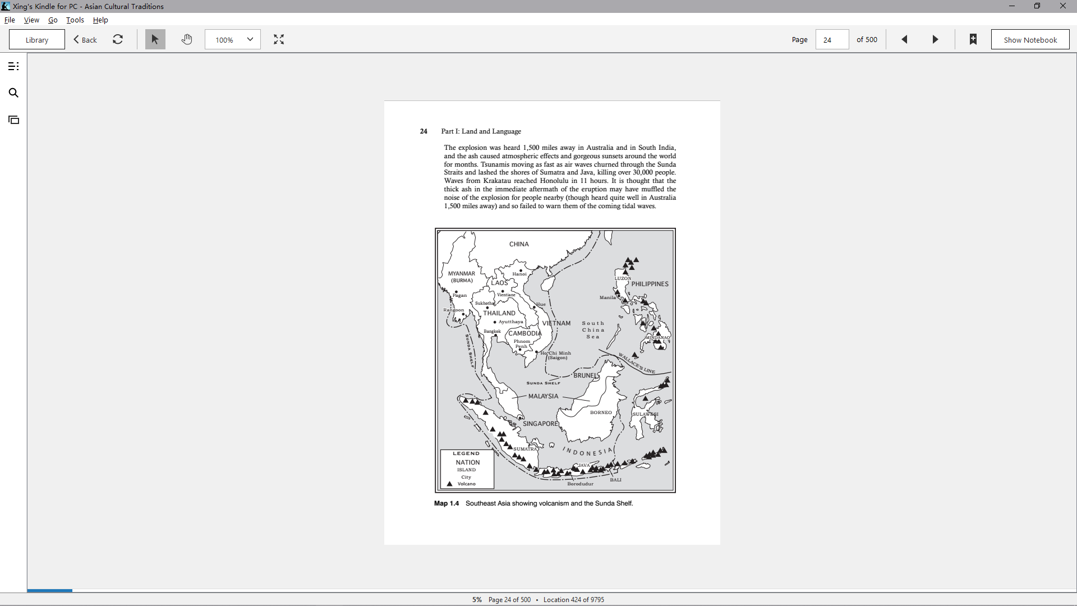The height and width of the screenshot is (606, 1077).
Task: Bookmark this page icon
Action: click(x=973, y=39)
